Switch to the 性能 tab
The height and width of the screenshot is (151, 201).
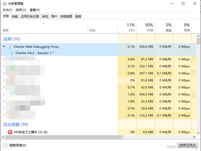tap(15, 17)
